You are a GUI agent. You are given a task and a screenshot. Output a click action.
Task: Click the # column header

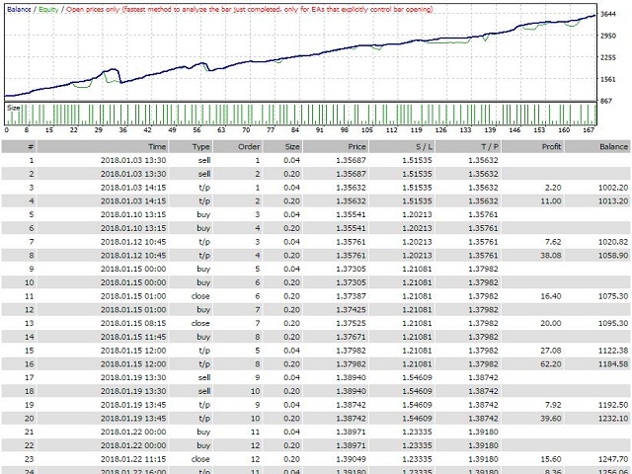pyautogui.click(x=19, y=147)
